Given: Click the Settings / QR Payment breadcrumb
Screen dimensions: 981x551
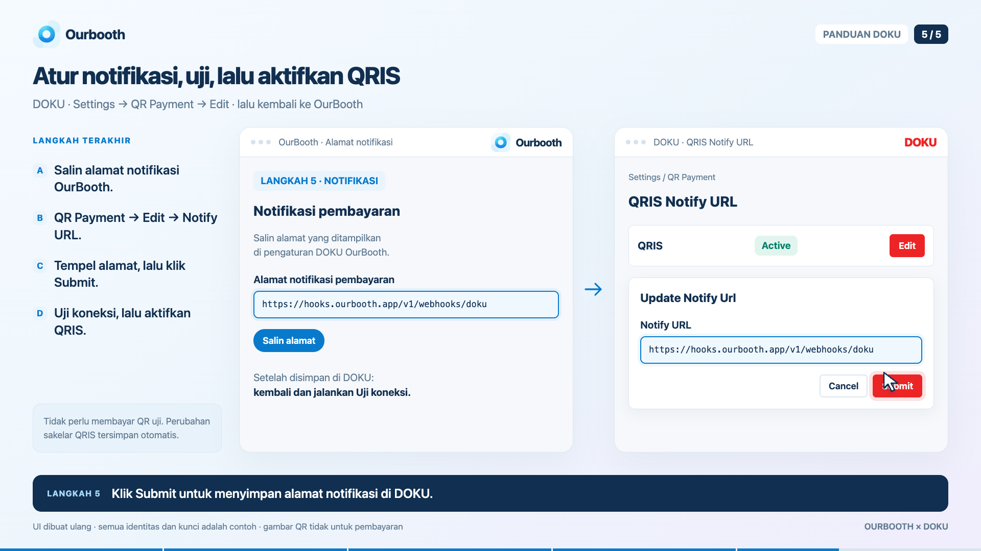Looking at the screenshot, I should pos(671,177).
